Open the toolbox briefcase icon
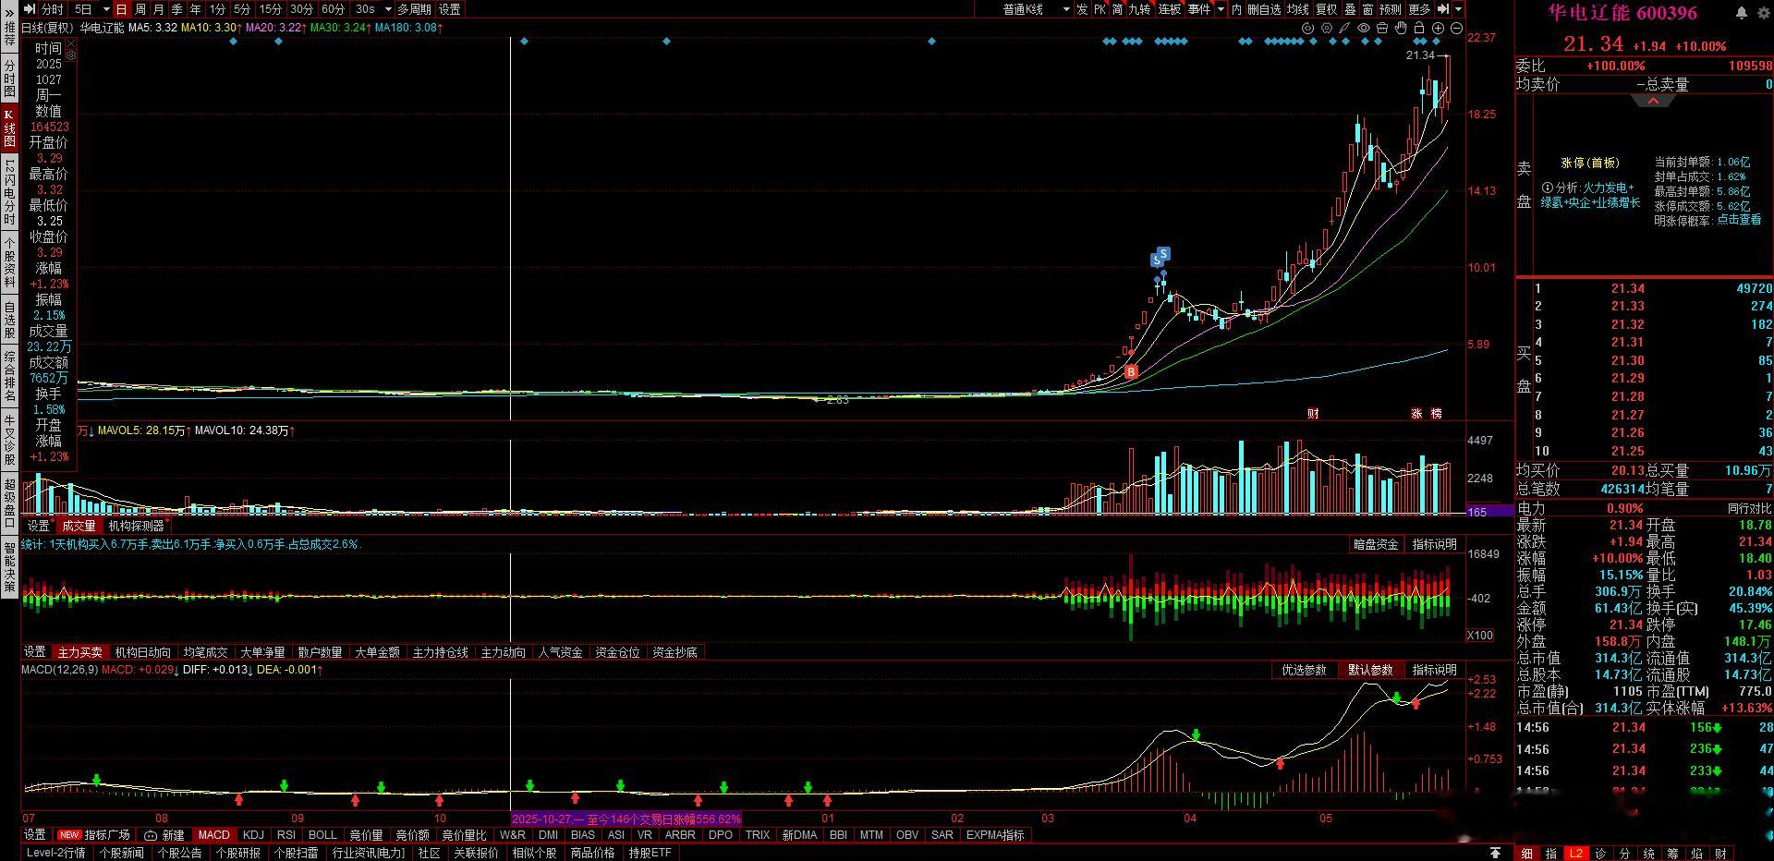Screen dimensions: 1774x861 tap(1382, 28)
